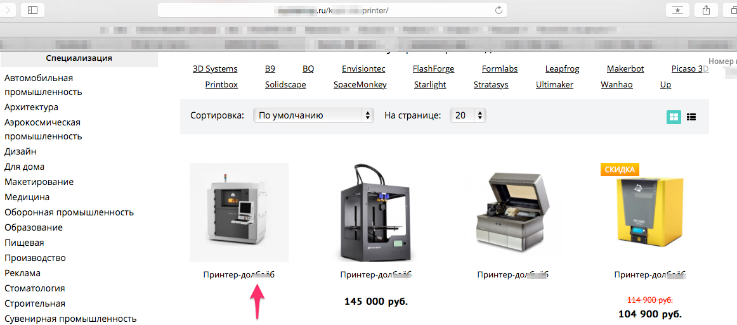737x325 pixels.
Task: Select Оборонная промышленность in the sidebar
Action: (x=69, y=212)
